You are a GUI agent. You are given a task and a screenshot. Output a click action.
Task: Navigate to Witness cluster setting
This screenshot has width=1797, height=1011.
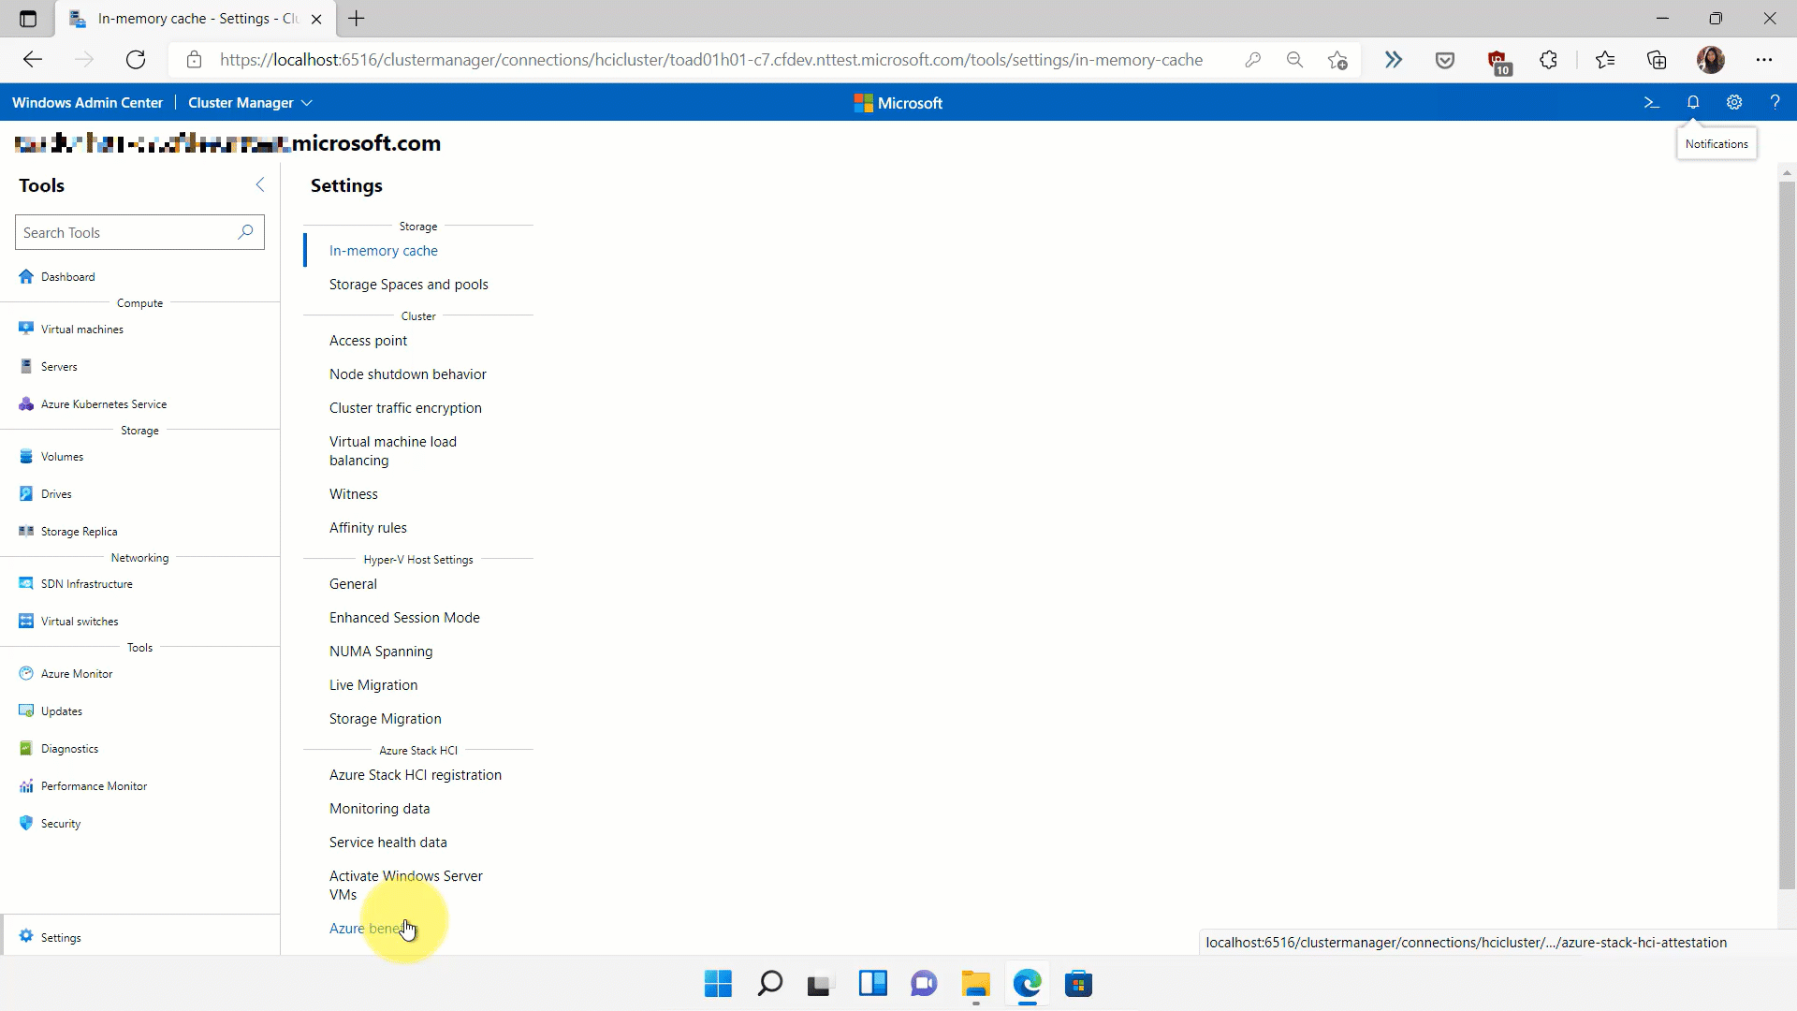click(x=353, y=492)
